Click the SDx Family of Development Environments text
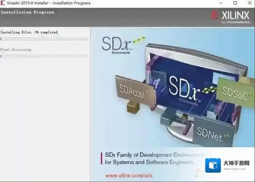The image size is (255, 182). [x=155, y=155]
